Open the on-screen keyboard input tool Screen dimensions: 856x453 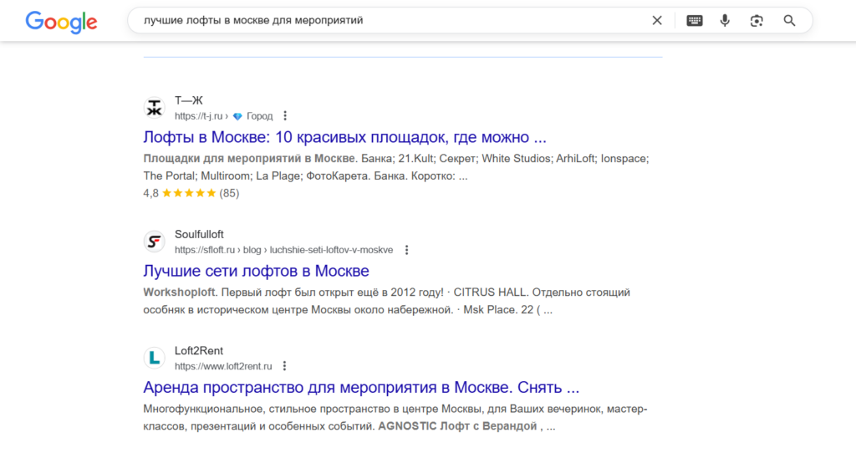[695, 21]
